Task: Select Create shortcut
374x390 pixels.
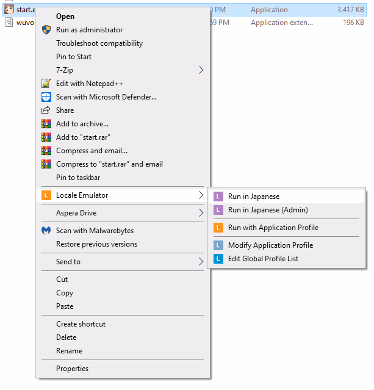Action: point(81,324)
